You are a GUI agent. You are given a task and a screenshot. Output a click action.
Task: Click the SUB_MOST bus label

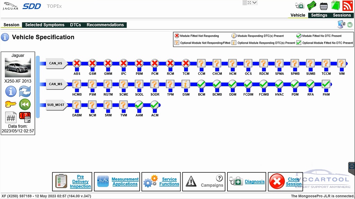click(x=56, y=105)
